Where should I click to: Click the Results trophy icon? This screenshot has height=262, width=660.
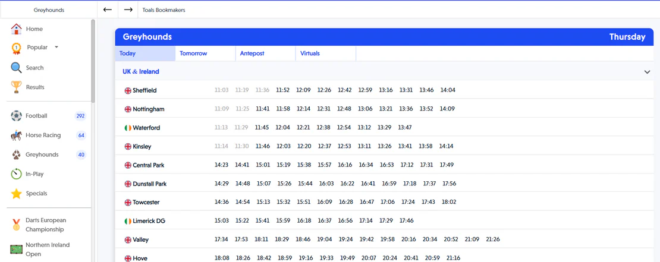pos(16,87)
